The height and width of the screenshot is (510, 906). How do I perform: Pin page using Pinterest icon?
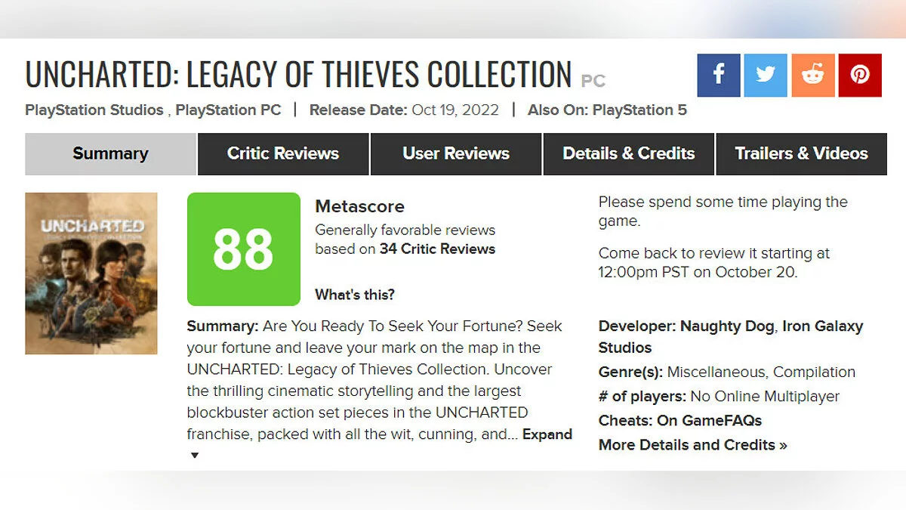(860, 75)
